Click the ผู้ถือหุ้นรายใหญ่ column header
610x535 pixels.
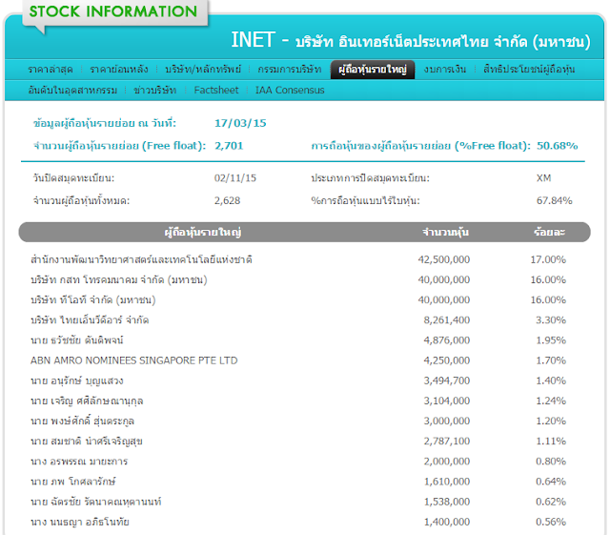pyautogui.click(x=203, y=233)
